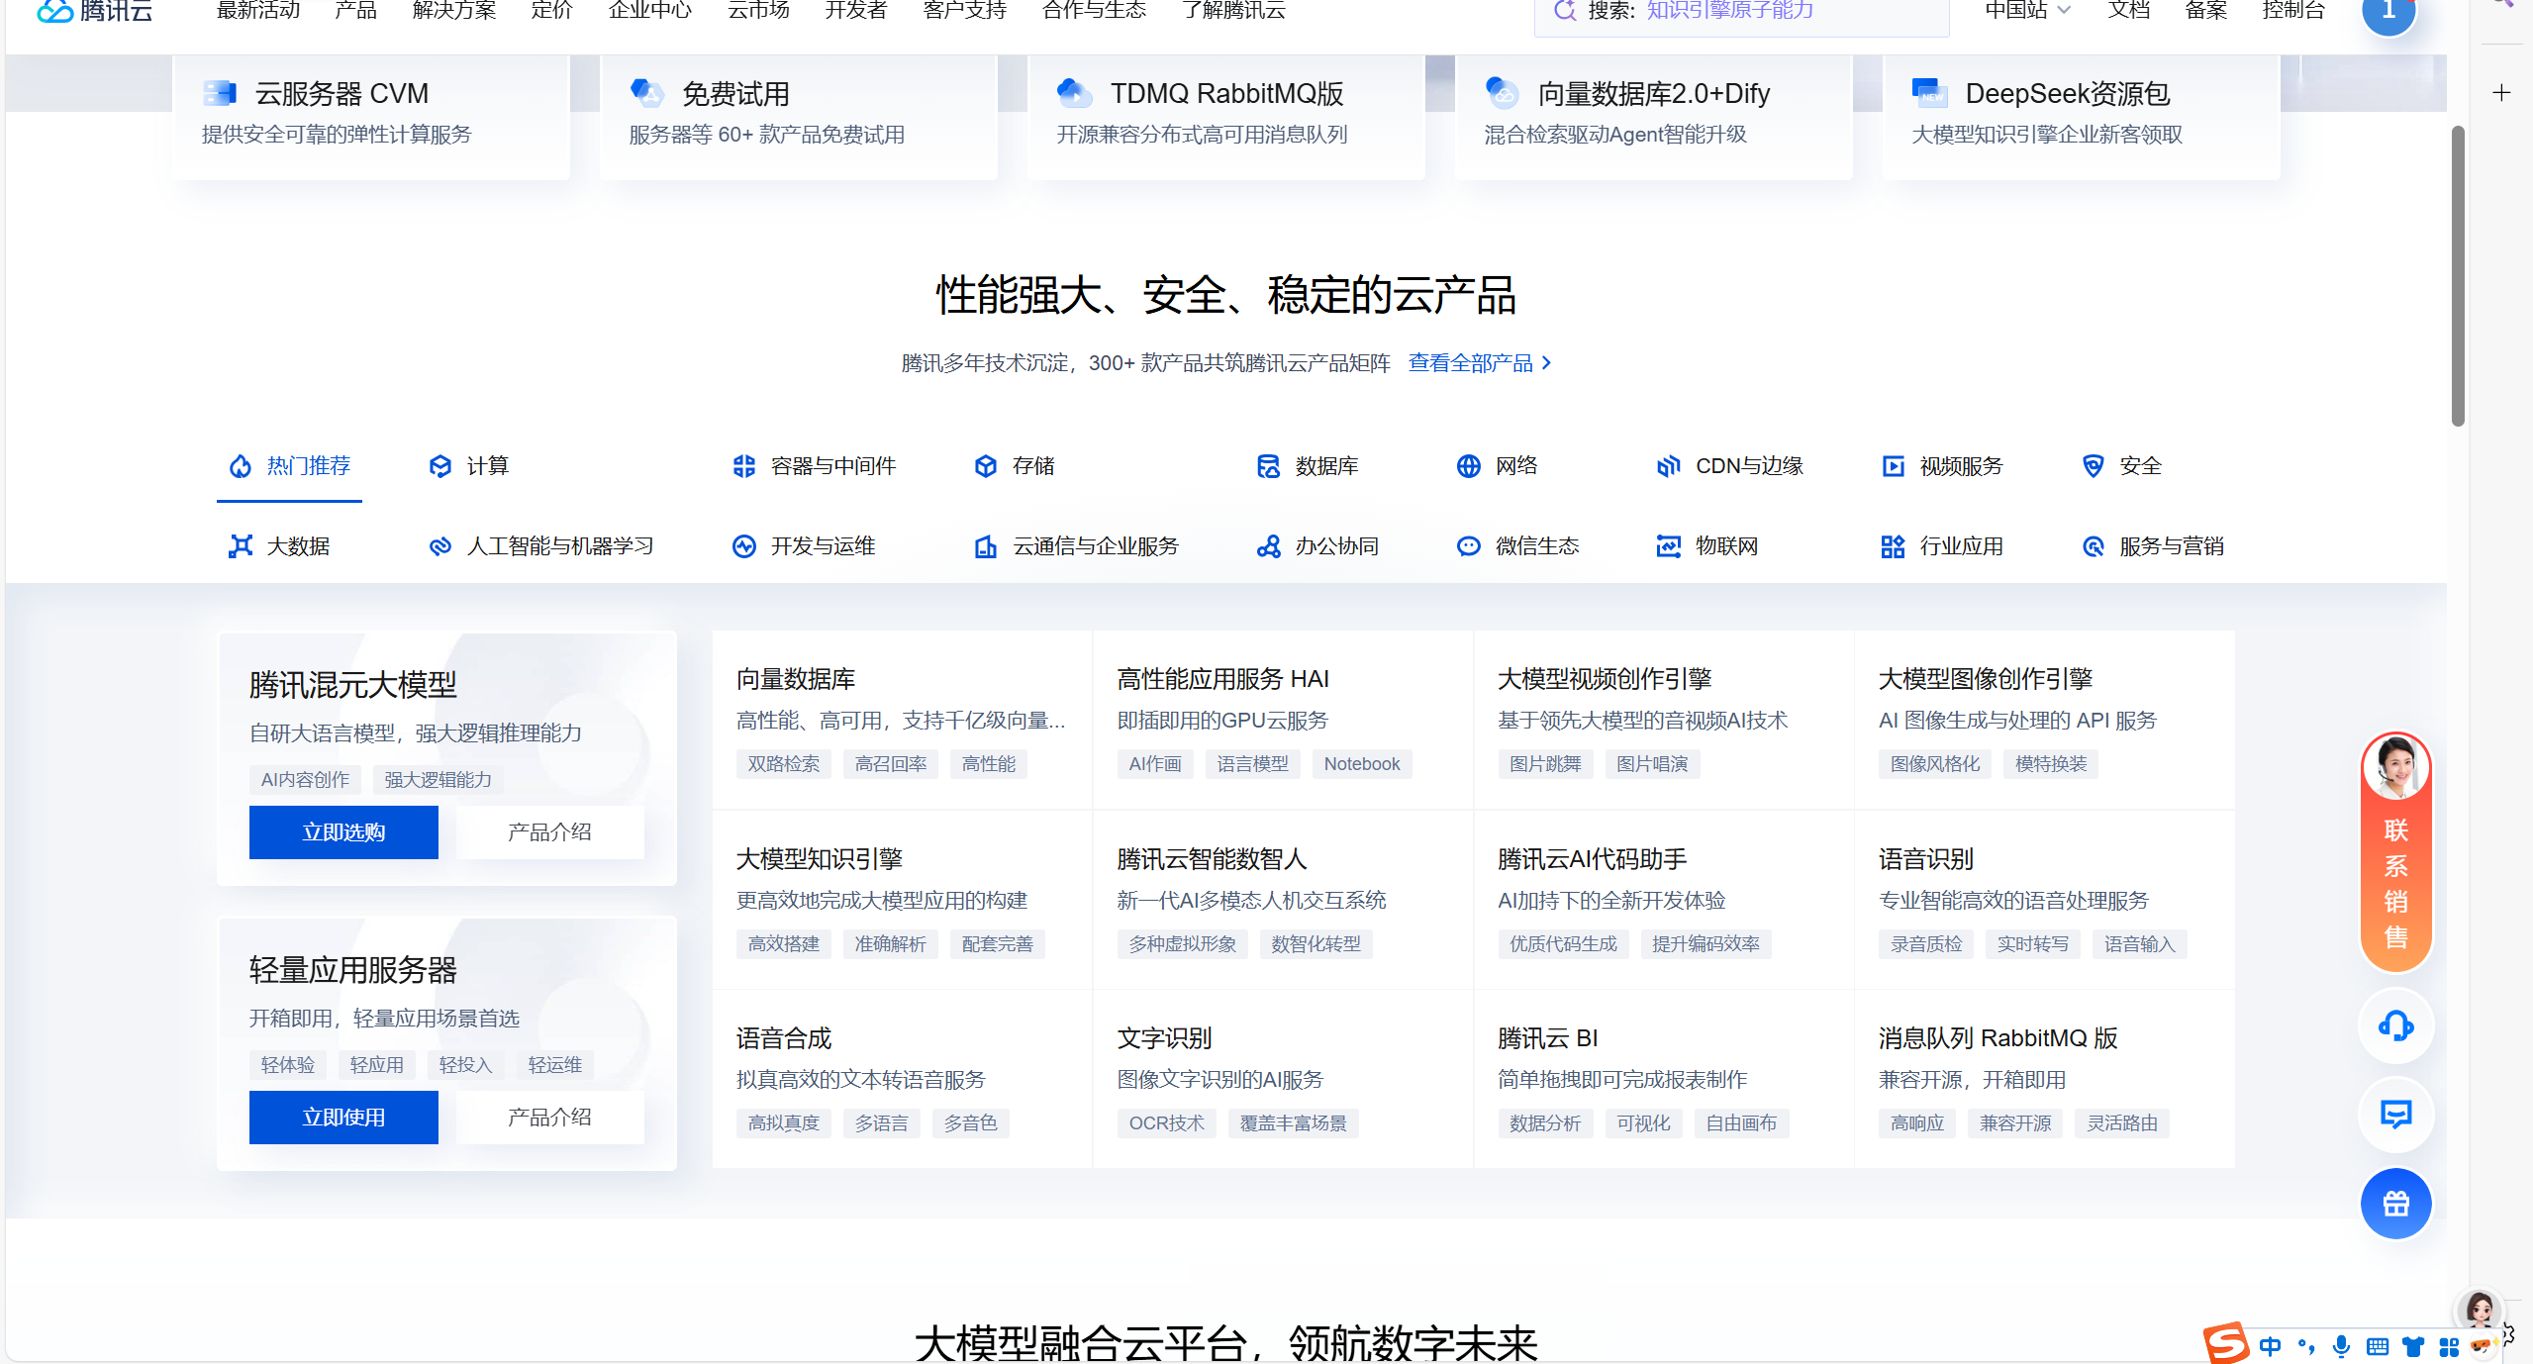Expand the 中国站 region dropdown
The image size is (2533, 1364).
[x=2027, y=10]
